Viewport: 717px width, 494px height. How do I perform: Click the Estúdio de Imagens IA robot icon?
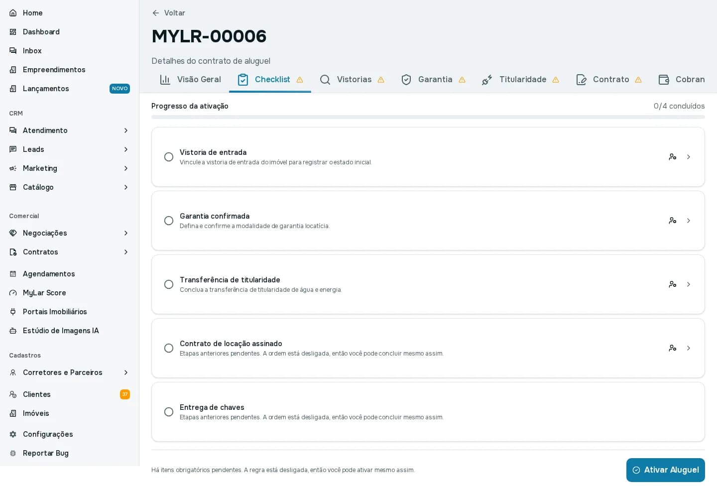click(13, 331)
